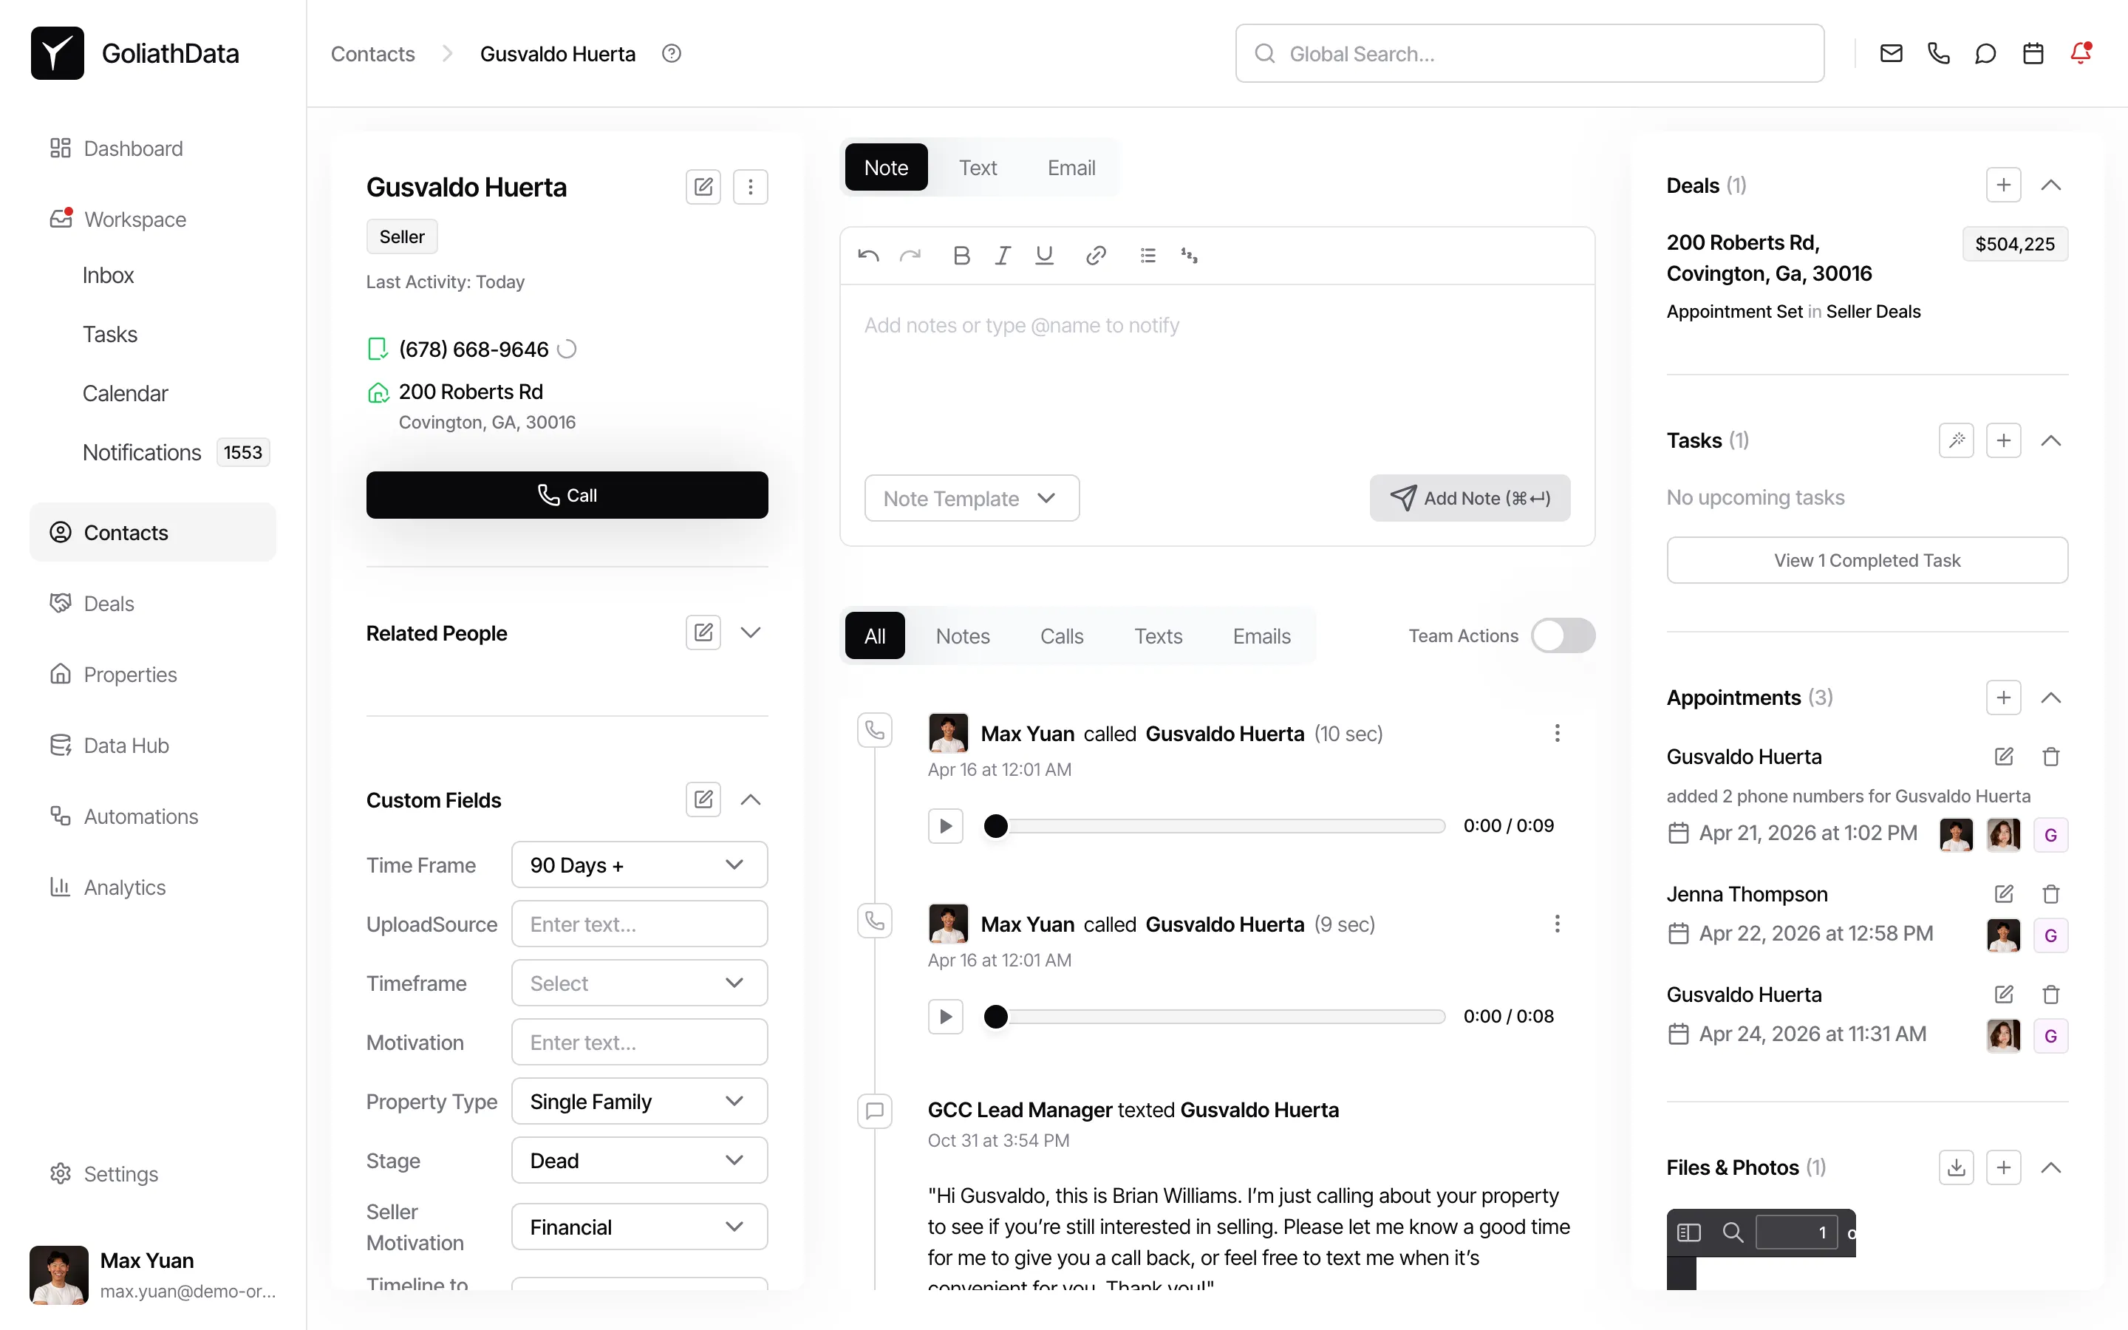The image size is (2128, 1330).
Task: Switch to the Email composer tab
Action: click(1071, 167)
